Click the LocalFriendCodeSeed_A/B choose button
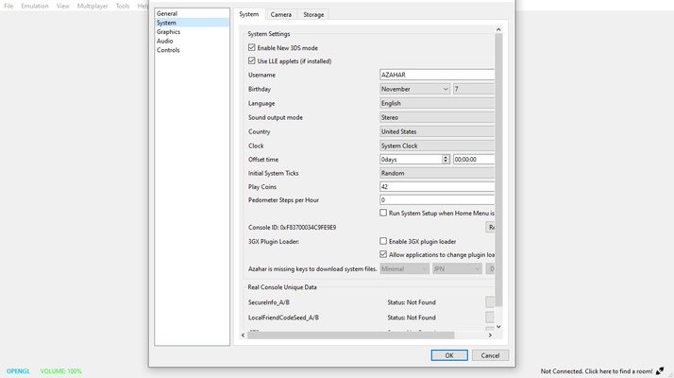 coord(490,317)
